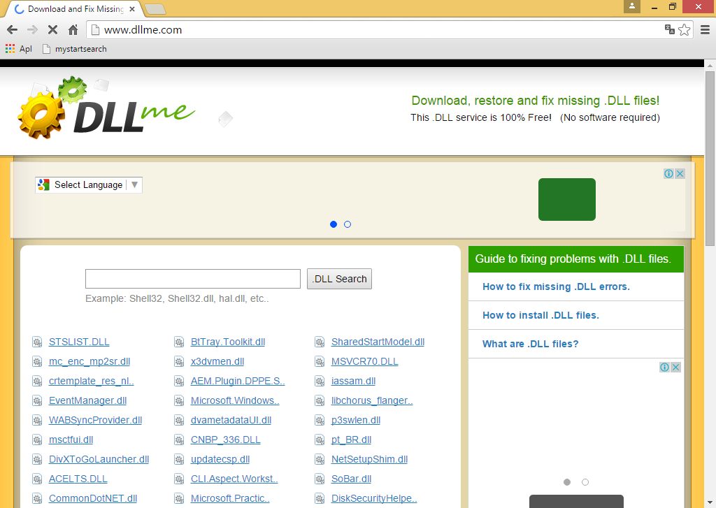Screen dimensions: 716x508
Task: Open the Select Language dropdown
Action: point(89,185)
